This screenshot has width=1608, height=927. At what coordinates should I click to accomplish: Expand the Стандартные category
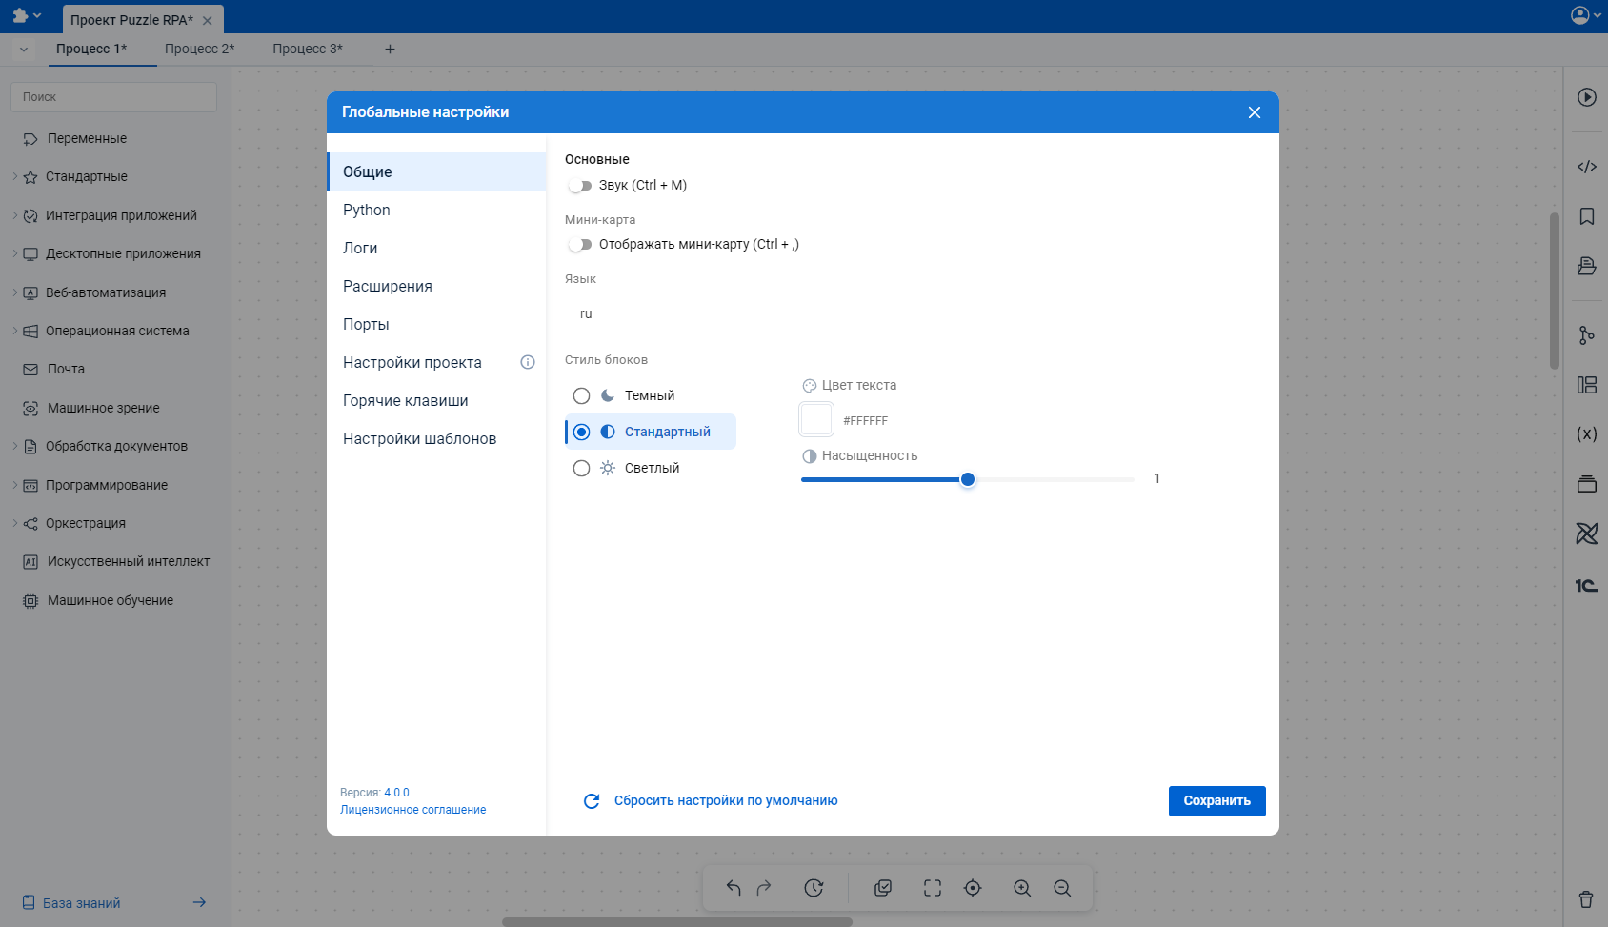point(15,176)
